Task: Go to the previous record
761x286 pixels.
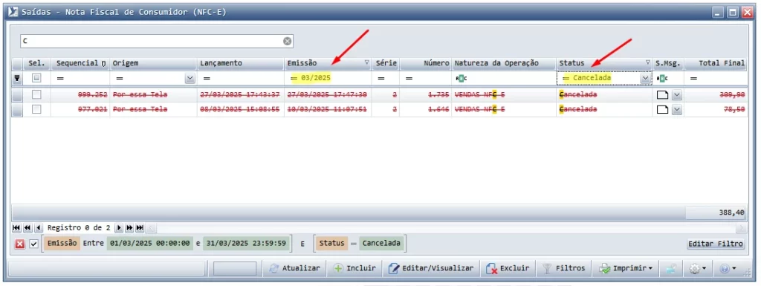Action: (38, 228)
